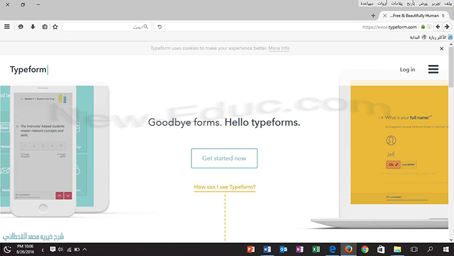Open the Windows Start menu

(446, 250)
